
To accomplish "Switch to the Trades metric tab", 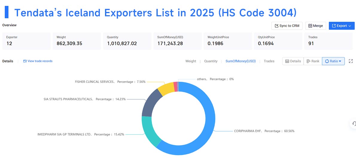I will click(269, 61).
